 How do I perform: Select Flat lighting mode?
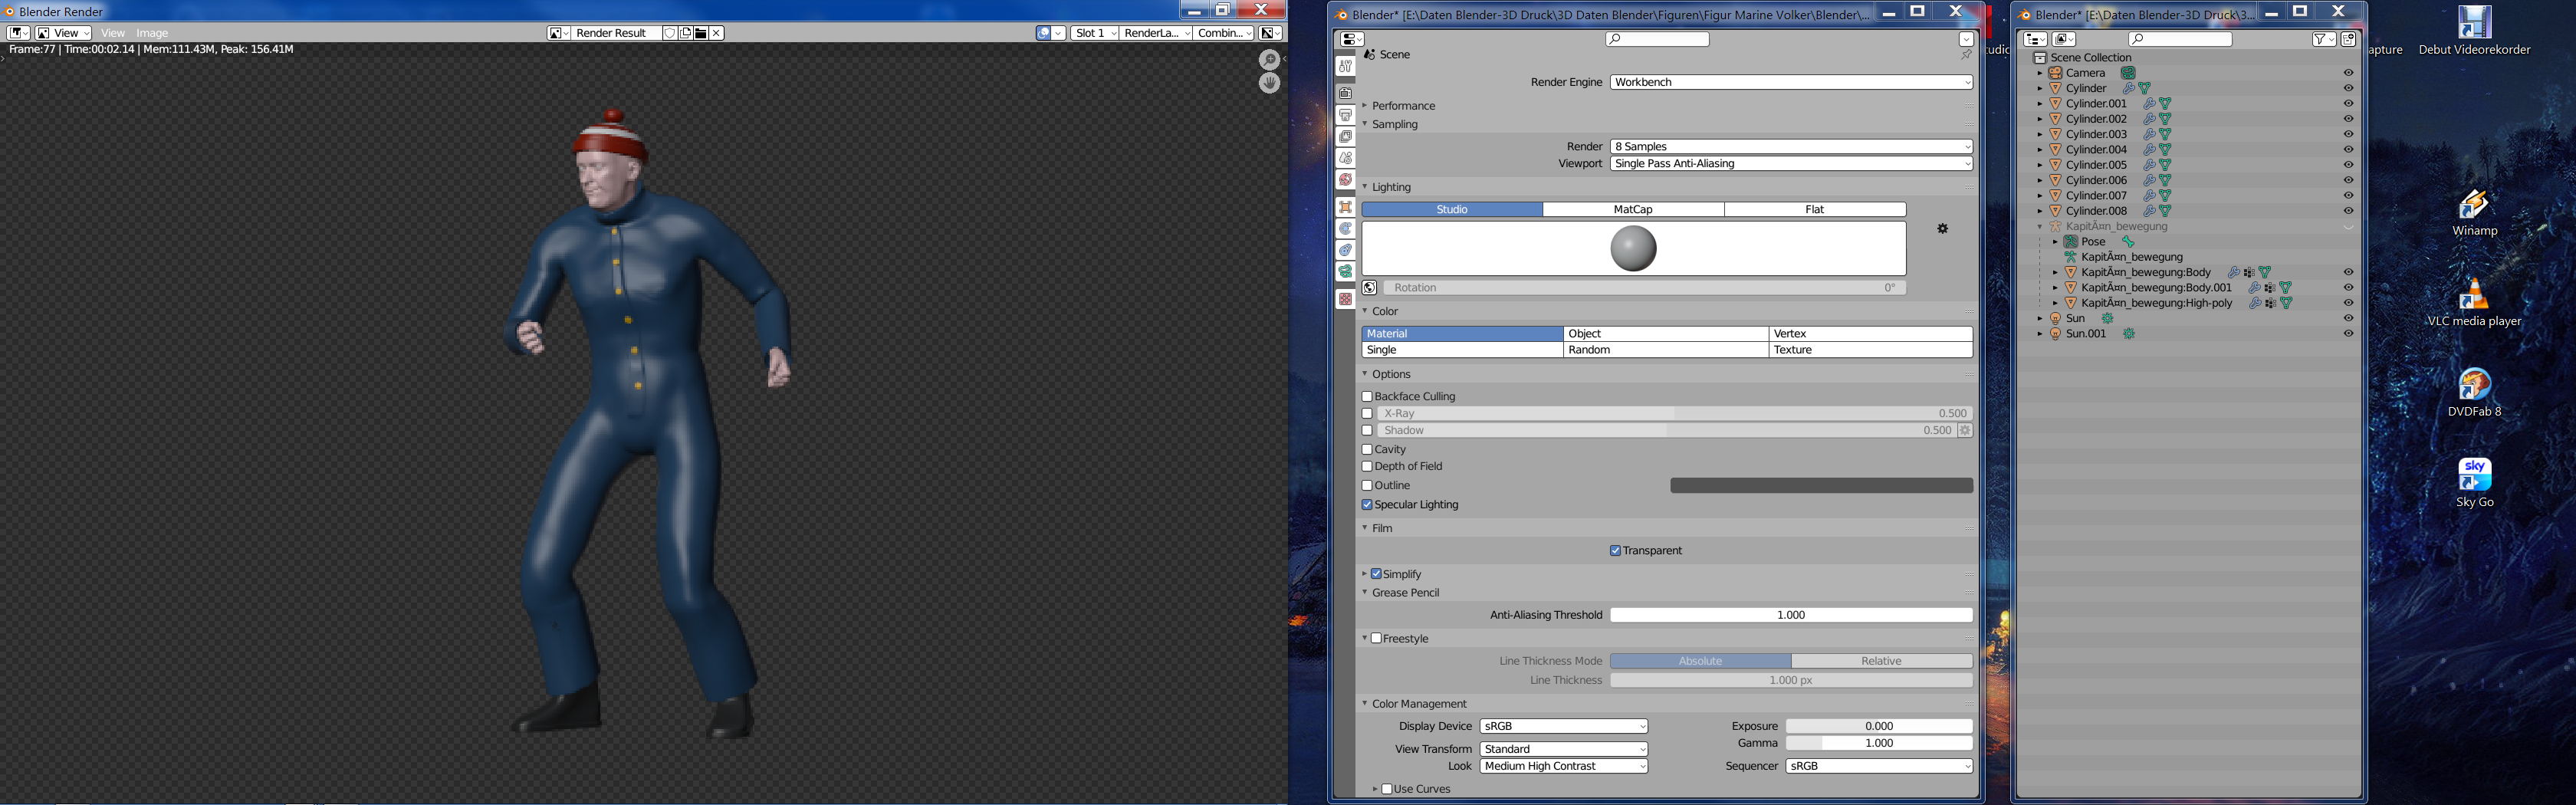click(x=1814, y=210)
